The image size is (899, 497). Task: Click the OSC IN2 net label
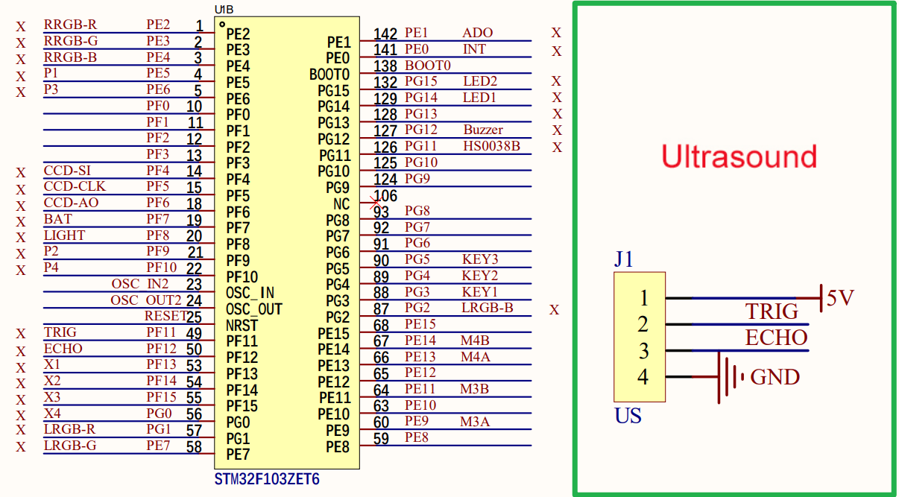[140, 284]
